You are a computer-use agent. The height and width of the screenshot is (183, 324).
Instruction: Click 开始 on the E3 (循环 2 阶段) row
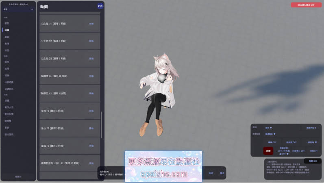(91, 94)
